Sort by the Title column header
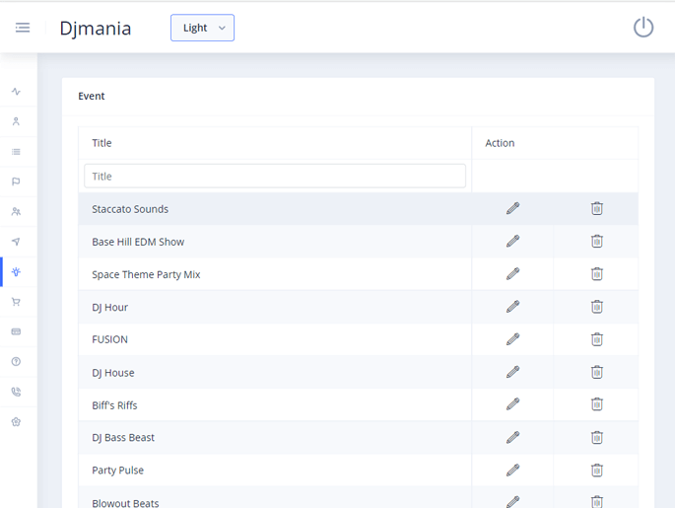Image resolution: width=675 pixels, height=508 pixels. (101, 143)
